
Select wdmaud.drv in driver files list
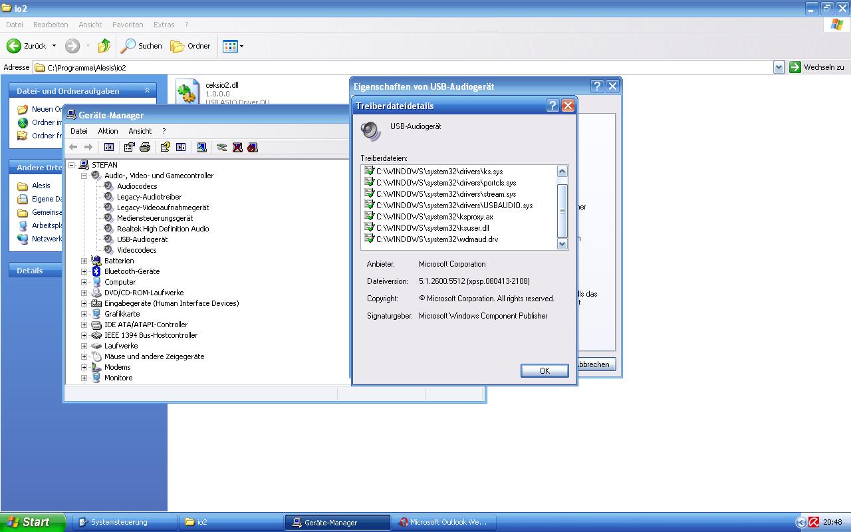click(437, 239)
